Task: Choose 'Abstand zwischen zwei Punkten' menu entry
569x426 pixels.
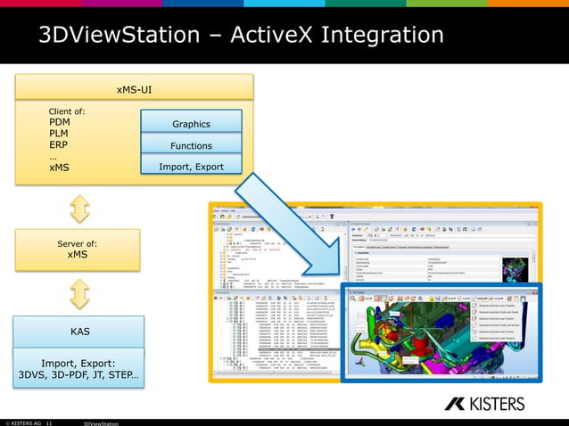Action: click(x=495, y=306)
